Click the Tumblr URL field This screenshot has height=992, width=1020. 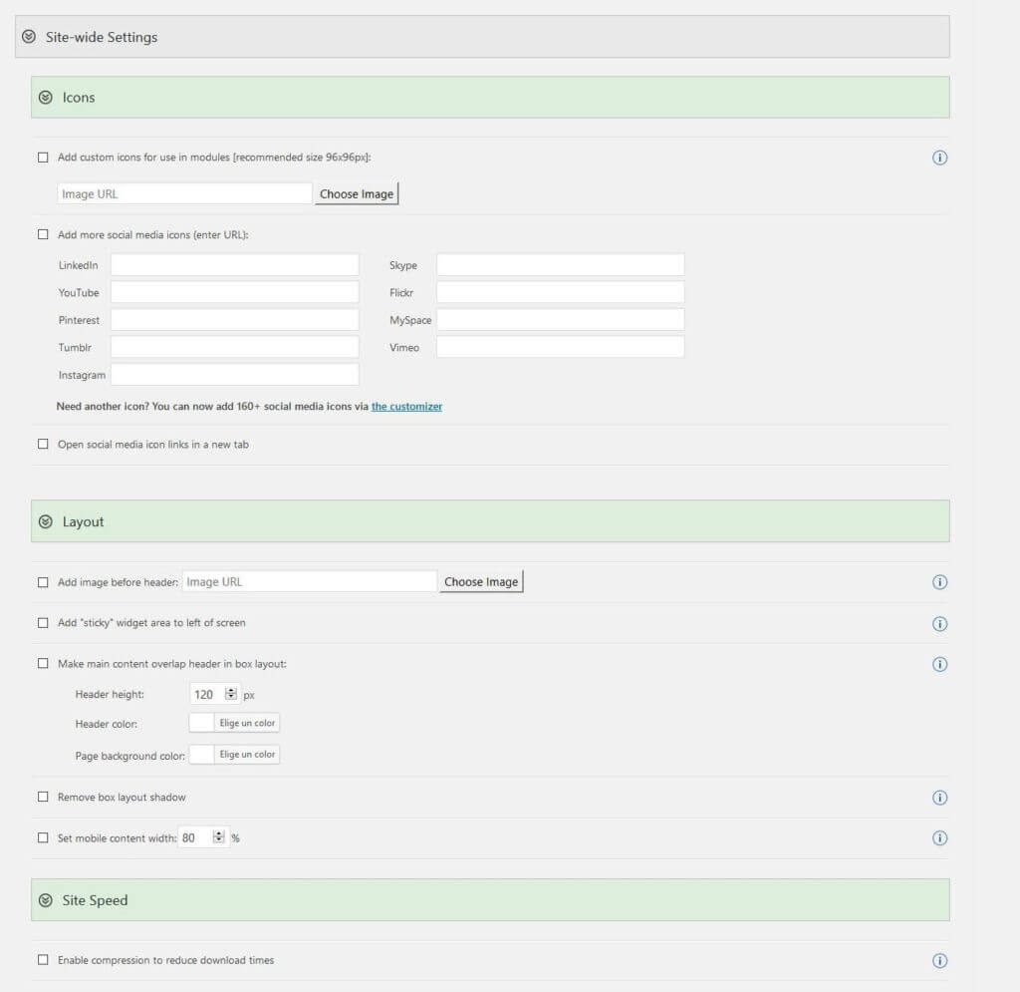point(235,347)
